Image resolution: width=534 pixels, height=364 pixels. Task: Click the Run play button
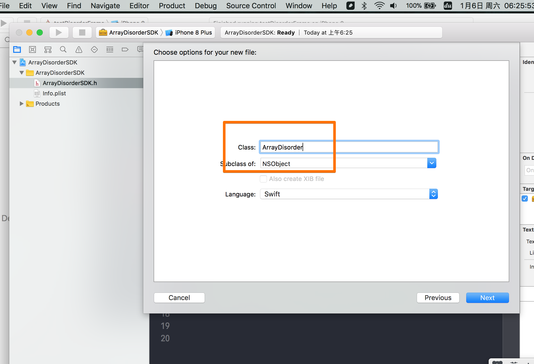59,32
